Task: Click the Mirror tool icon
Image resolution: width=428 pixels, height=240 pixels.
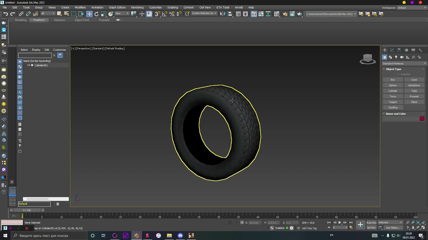Action: click(222, 14)
